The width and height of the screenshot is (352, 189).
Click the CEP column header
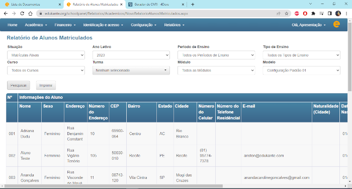coord(118,112)
